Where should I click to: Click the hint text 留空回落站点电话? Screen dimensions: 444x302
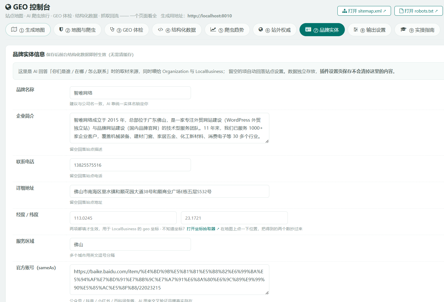click(86, 176)
